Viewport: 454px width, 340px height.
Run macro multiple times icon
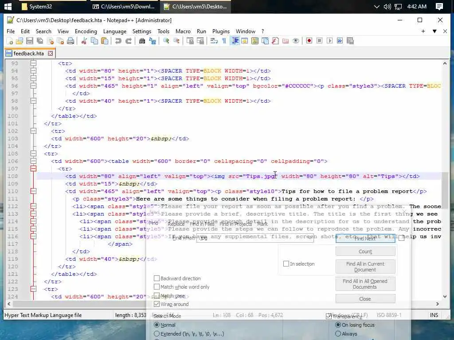tap(340, 41)
